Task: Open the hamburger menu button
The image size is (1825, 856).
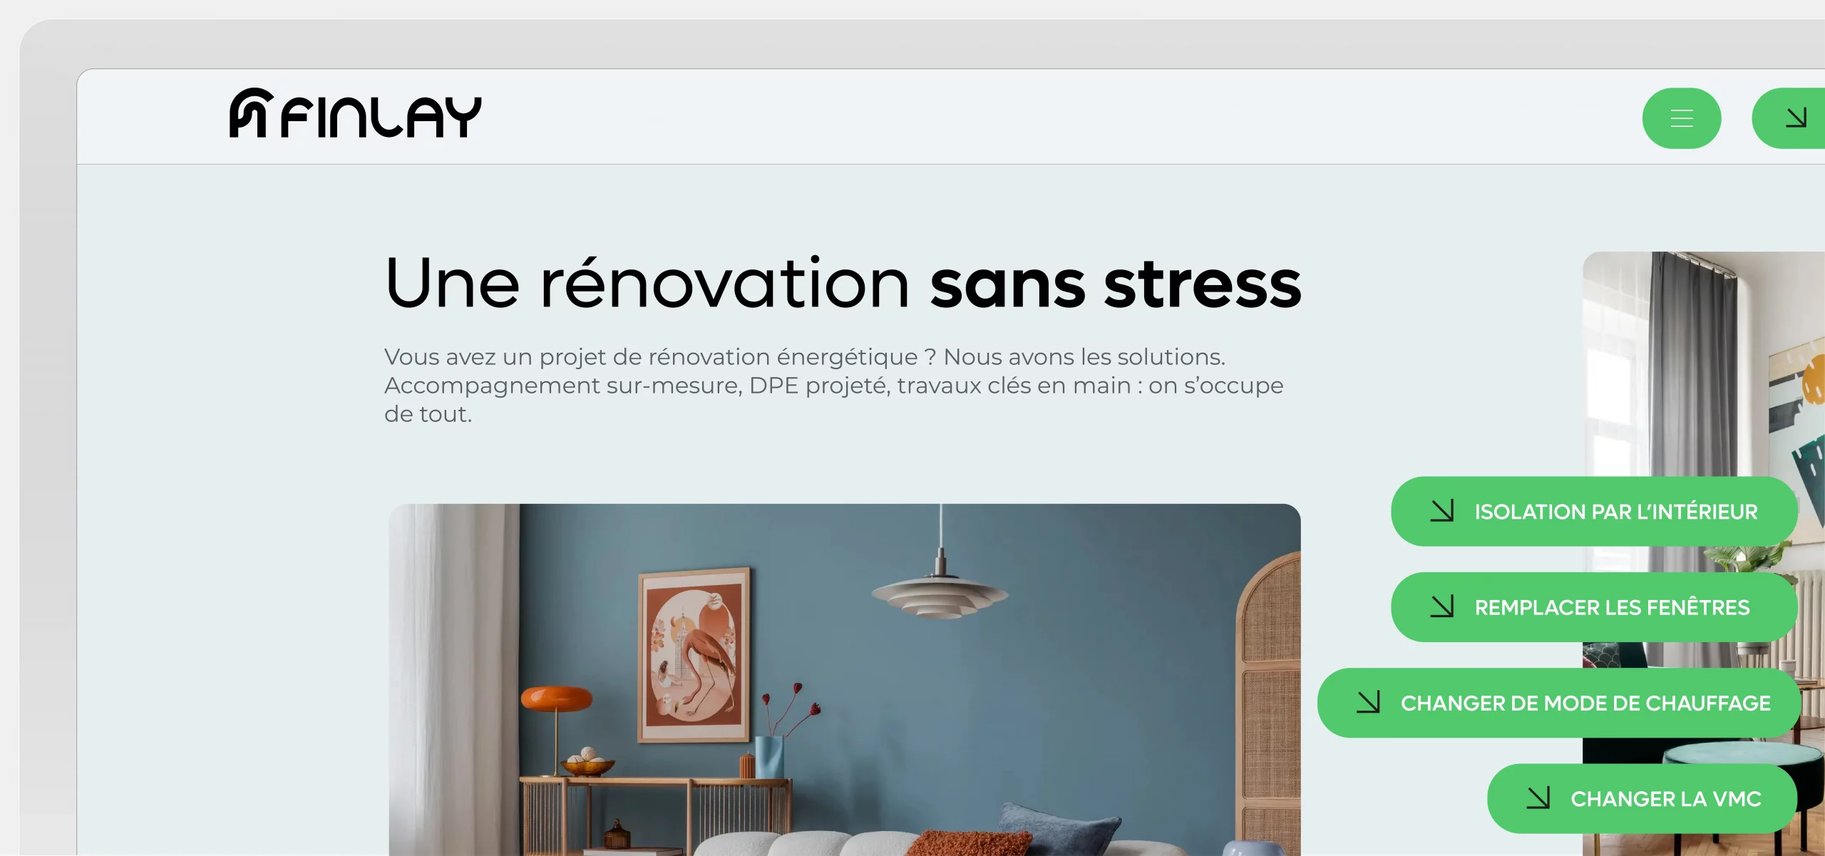Action: tap(1682, 118)
